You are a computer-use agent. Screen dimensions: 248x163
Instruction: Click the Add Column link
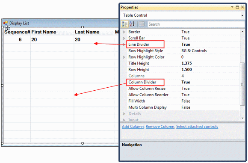tap(133, 127)
